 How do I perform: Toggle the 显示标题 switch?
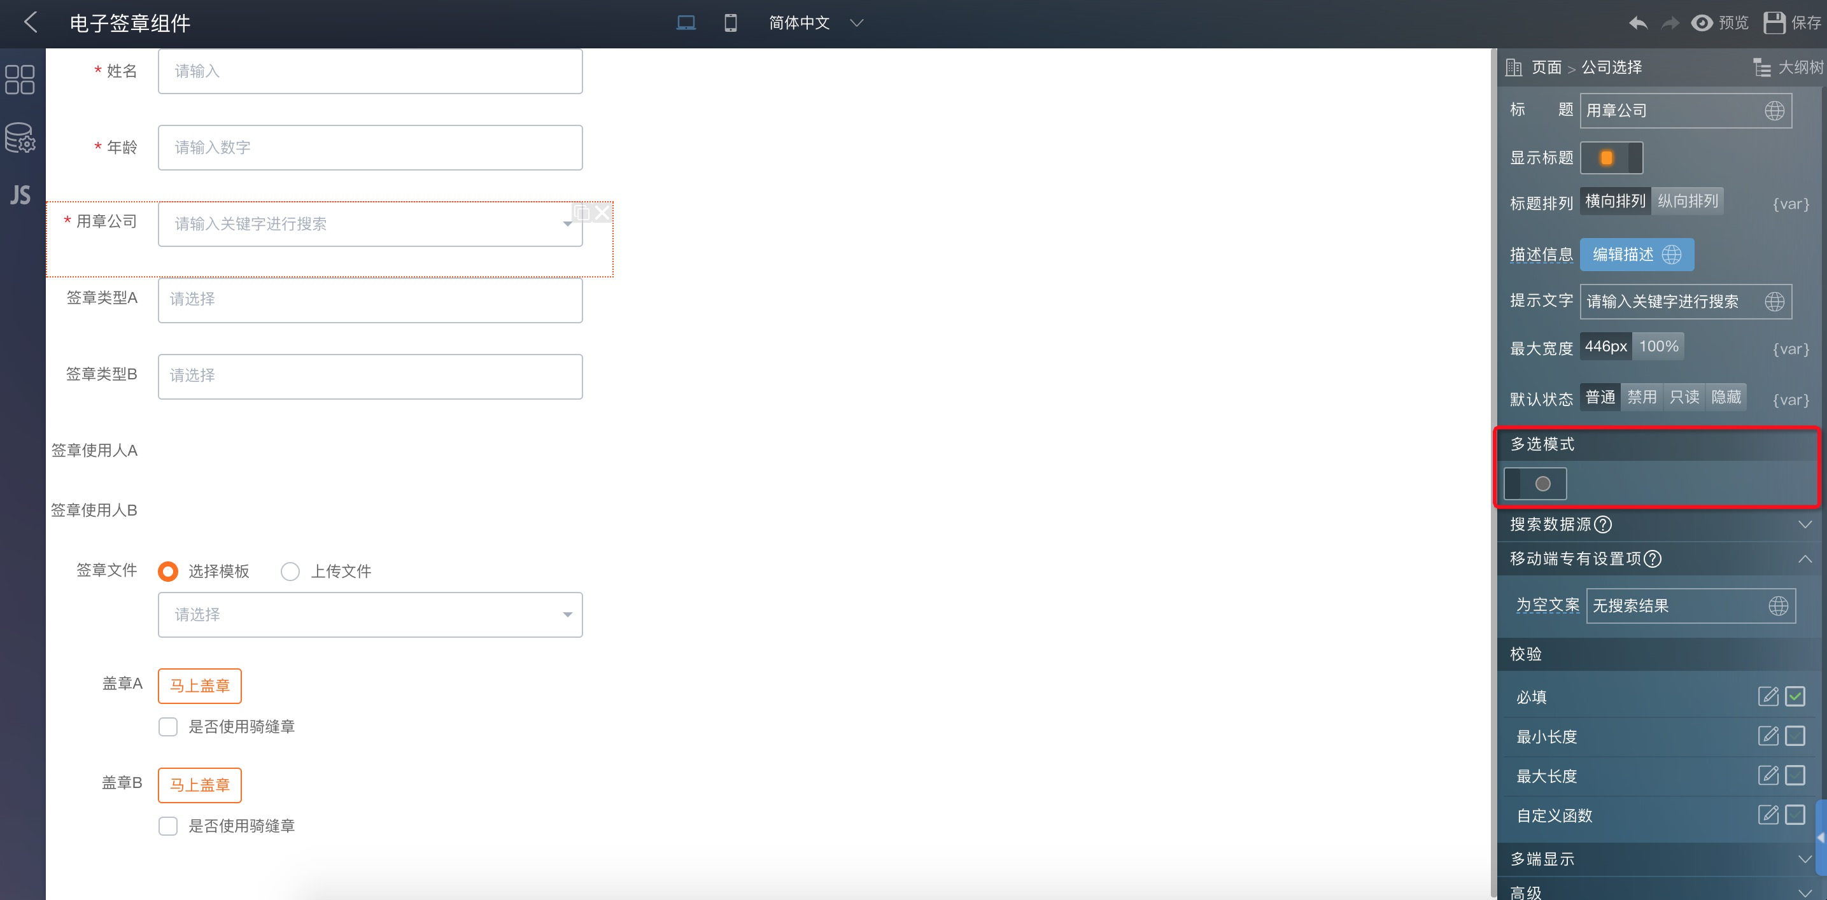(x=1611, y=157)
